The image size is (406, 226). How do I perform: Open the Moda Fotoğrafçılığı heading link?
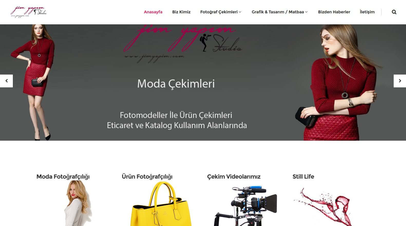tap(63, 177)
